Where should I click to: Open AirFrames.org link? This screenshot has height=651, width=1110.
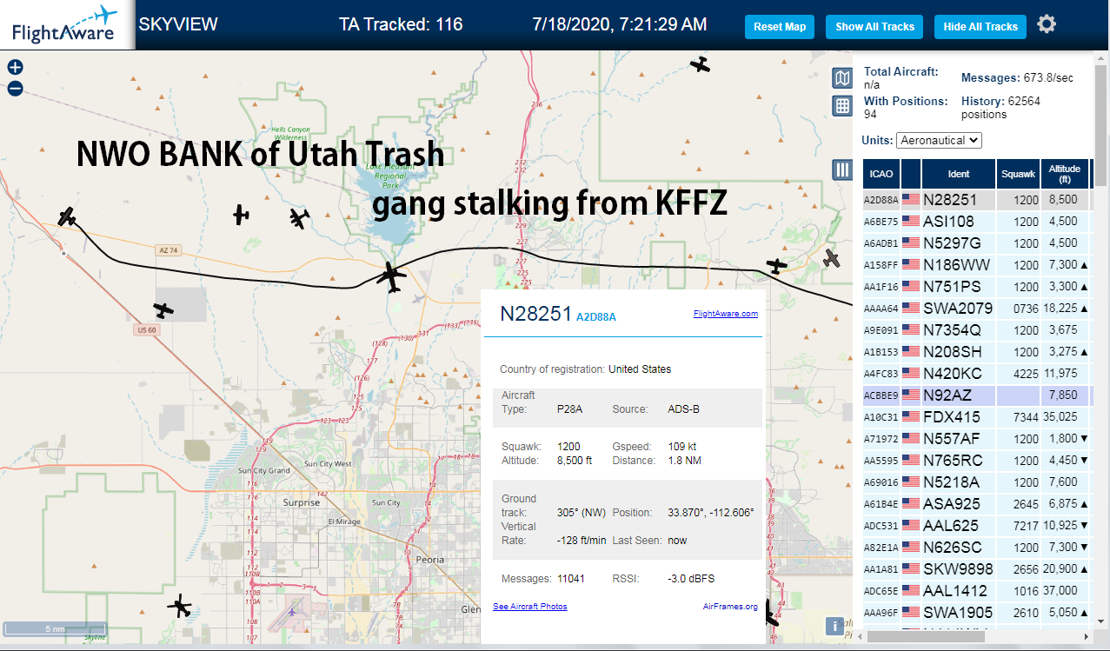tap(730, 606)
